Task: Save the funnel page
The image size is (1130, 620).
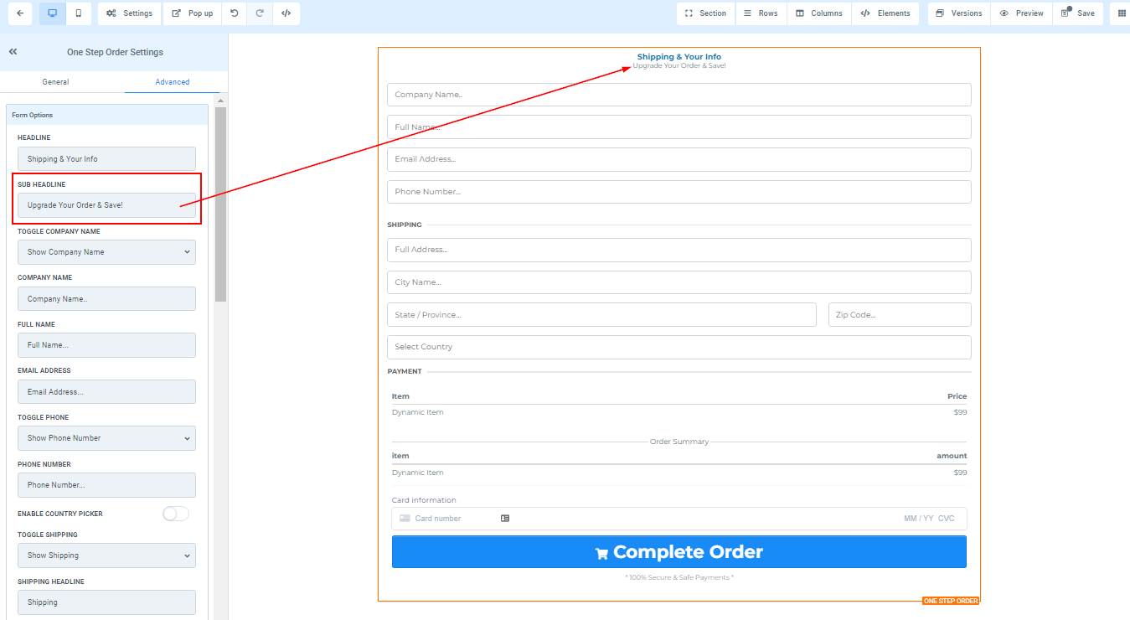Action: point(1078,13)
